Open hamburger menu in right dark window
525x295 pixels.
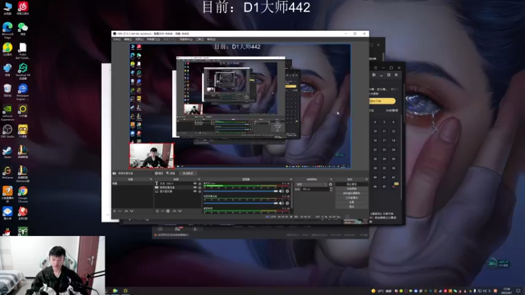tap(375, 68)
